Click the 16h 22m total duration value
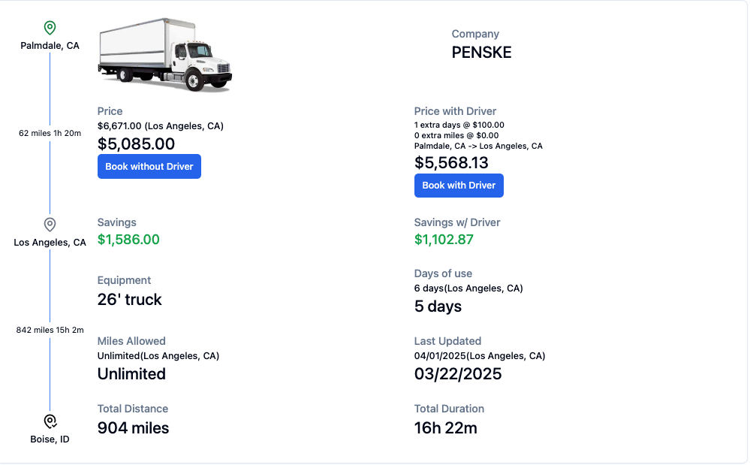 pos(446,427)
